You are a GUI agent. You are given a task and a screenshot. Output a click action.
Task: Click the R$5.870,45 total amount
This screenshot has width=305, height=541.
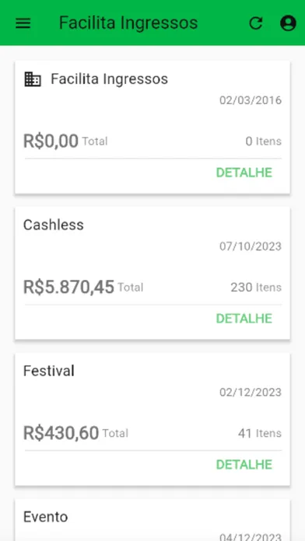pyautogui.click(x=68, y=287)
